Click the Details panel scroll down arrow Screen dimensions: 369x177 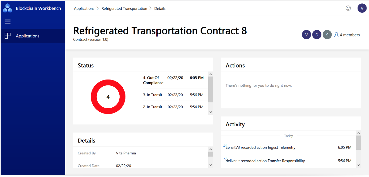(x=211, y=165)
